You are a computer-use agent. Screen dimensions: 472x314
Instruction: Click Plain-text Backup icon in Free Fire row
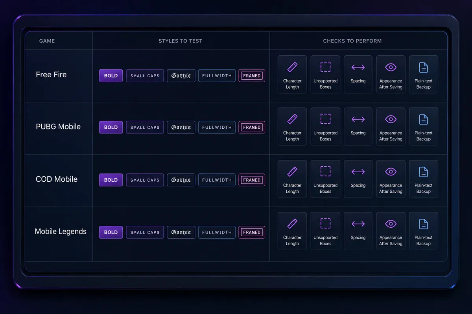click(423, 67)
